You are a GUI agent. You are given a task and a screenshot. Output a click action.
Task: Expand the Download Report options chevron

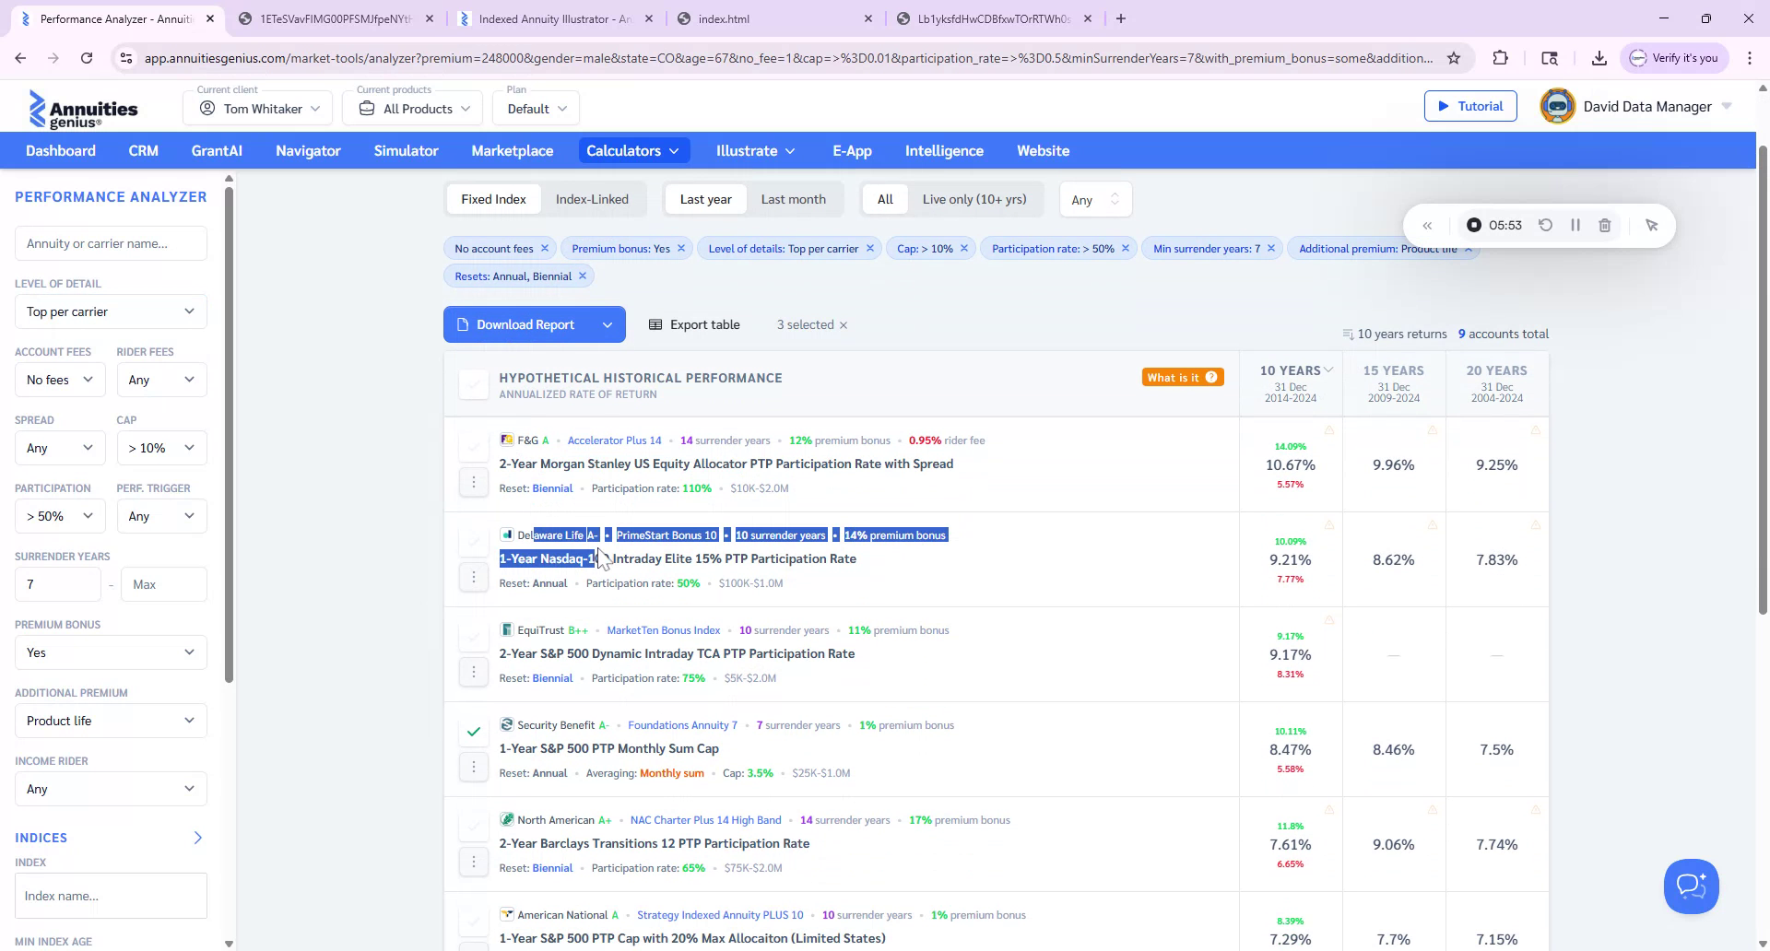point(608,324)
